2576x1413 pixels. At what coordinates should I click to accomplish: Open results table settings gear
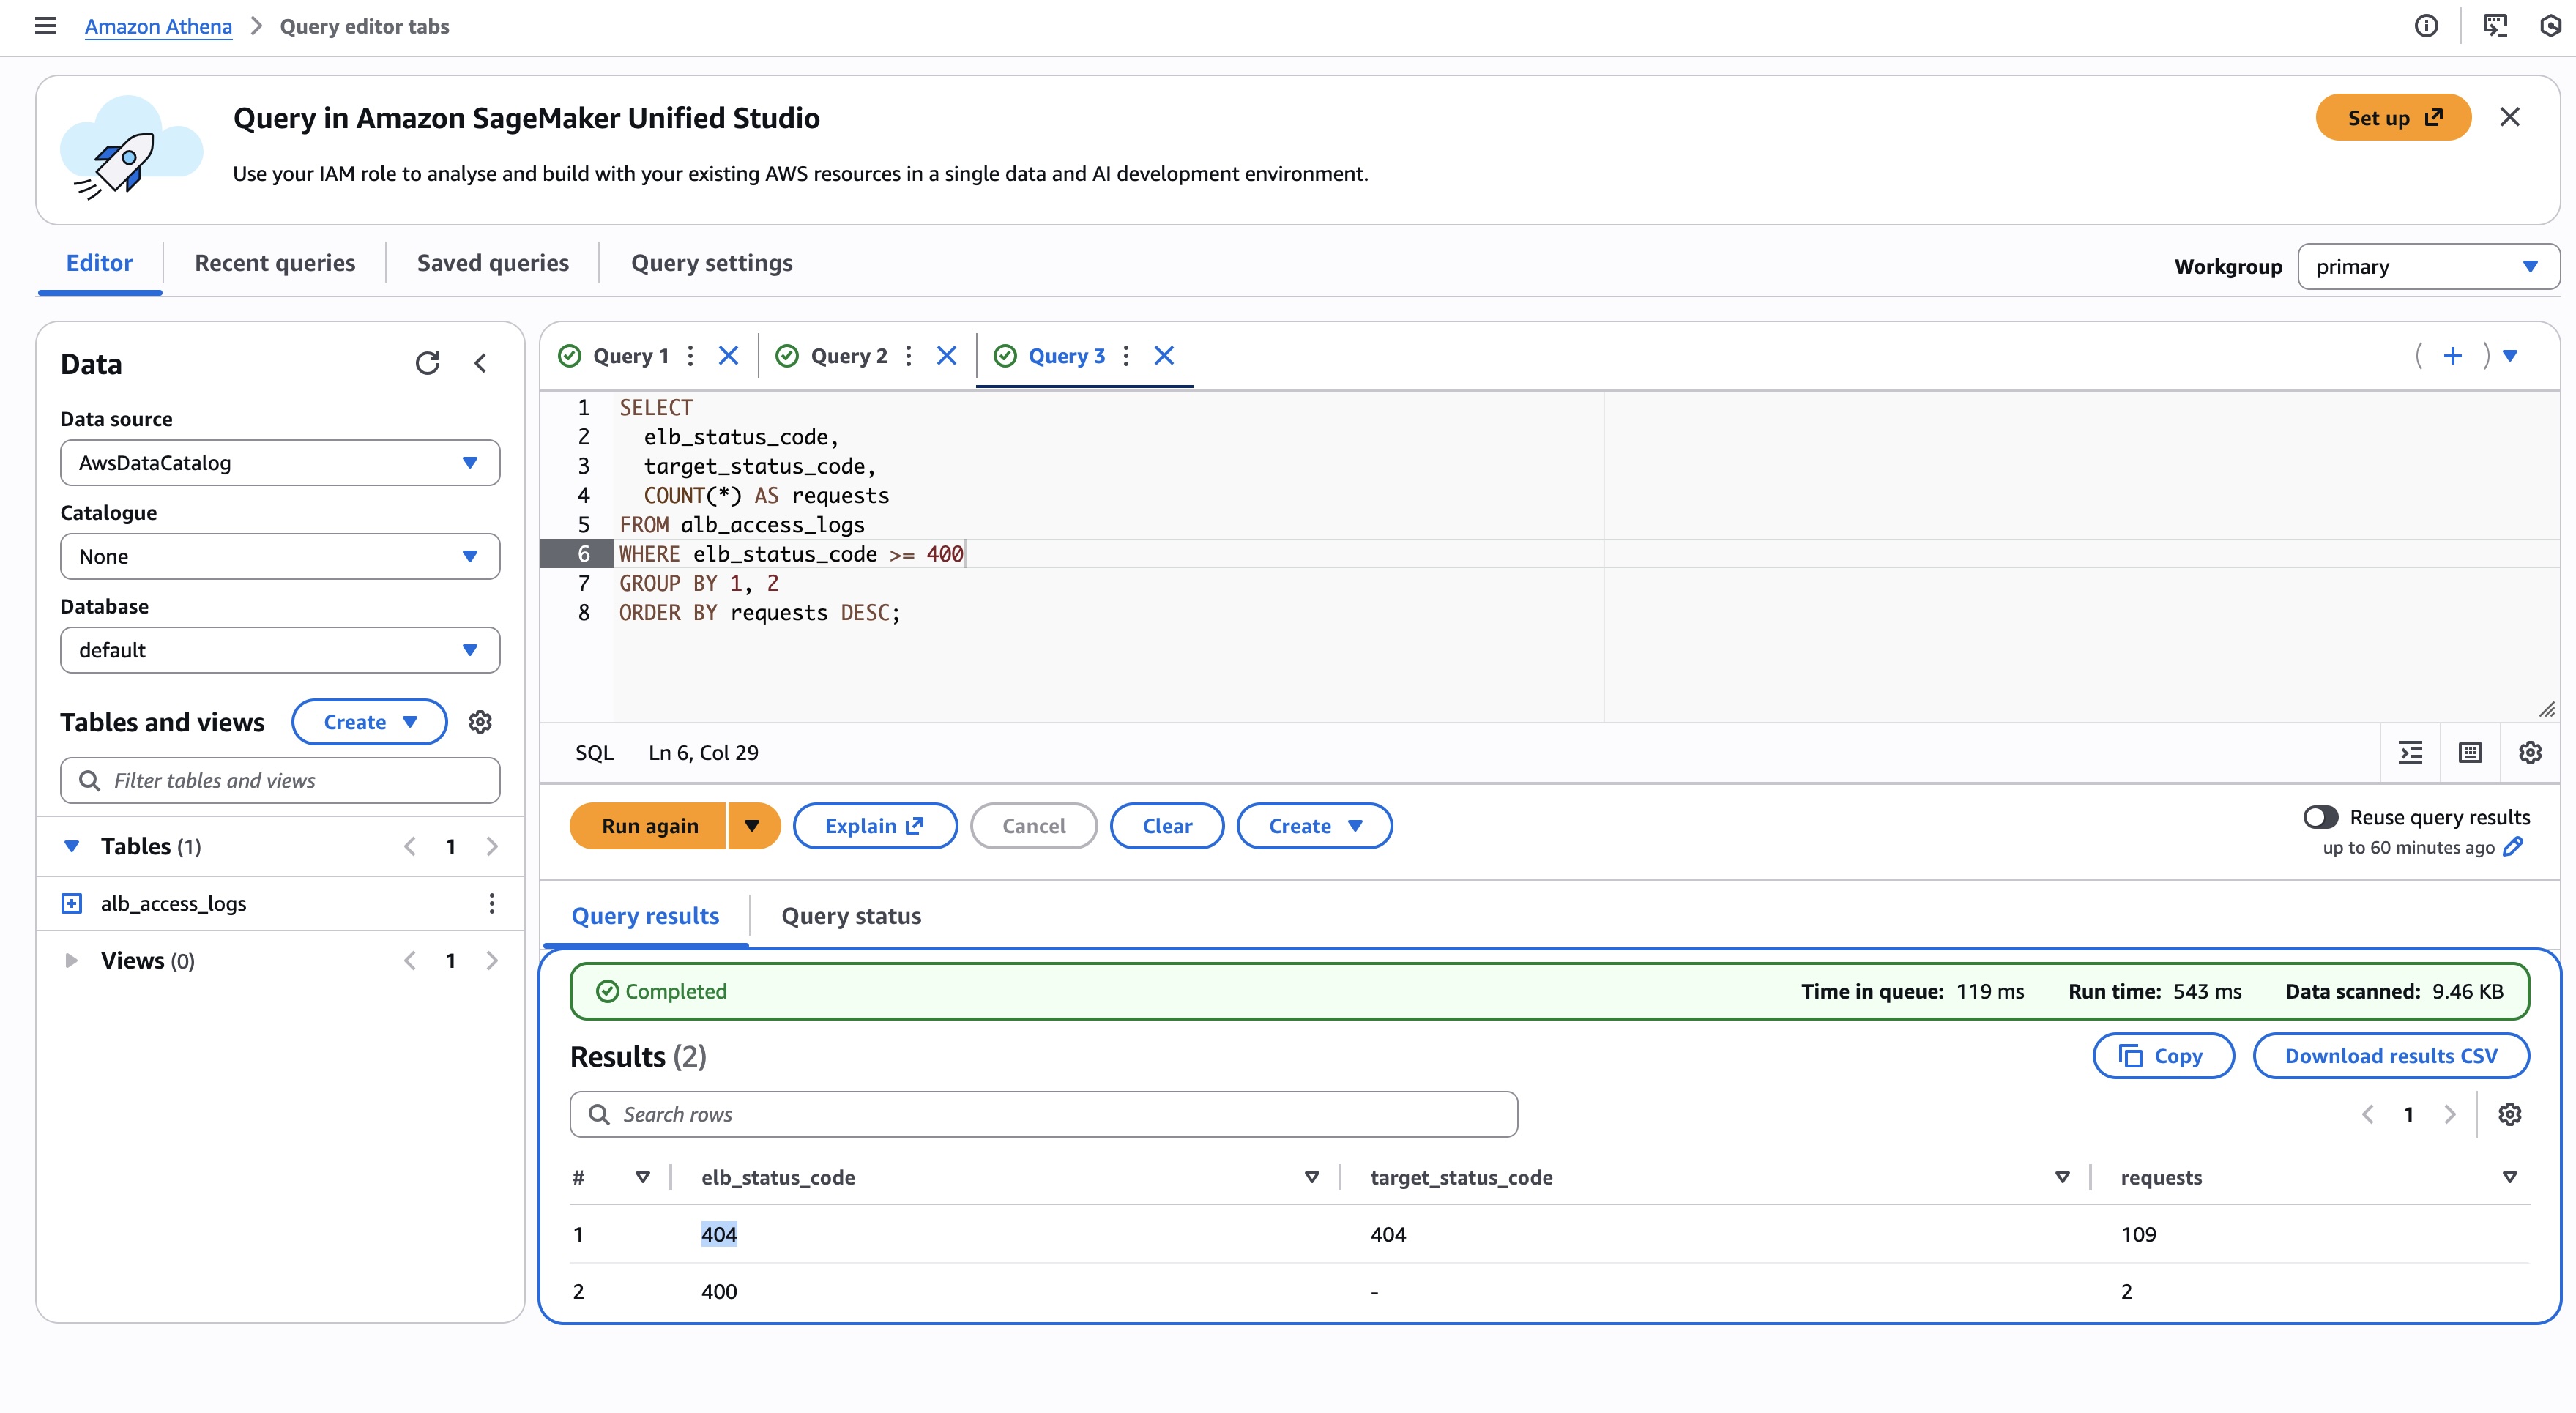(2509, 1114)
